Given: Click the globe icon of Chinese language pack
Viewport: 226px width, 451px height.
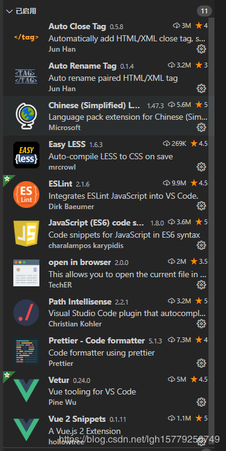Looking at the screenshot, I should tap(26, 116).
